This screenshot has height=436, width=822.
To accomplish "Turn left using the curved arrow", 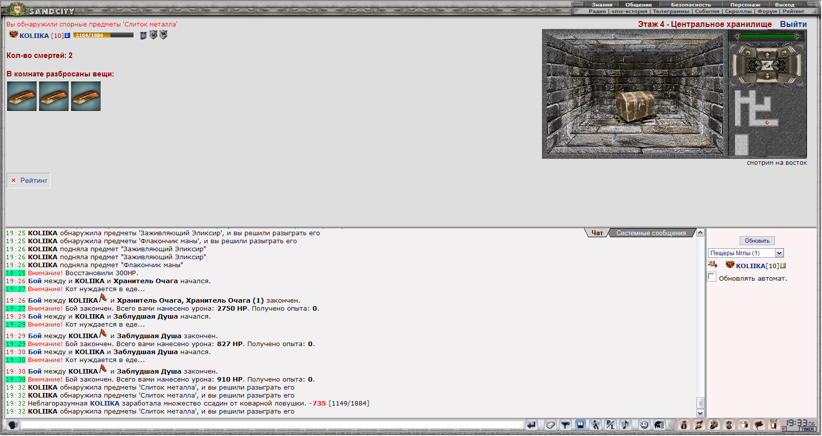I will [748, 53].
